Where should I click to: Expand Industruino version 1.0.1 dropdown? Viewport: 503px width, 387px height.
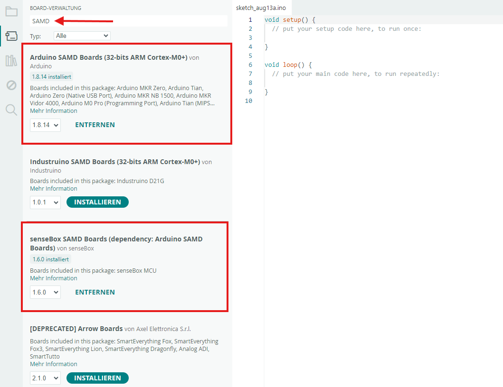(x=45, y=203)
